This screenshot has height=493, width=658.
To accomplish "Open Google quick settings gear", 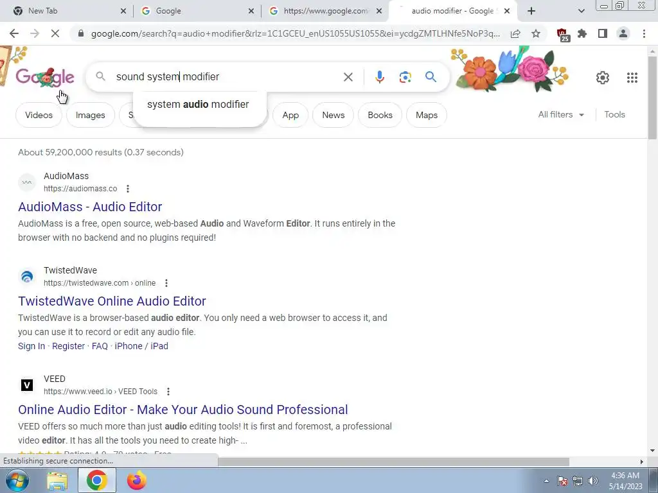I will pyautogui.click(x=603, y=78).
